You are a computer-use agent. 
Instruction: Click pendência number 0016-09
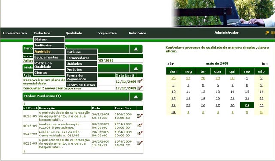coord(30,116)
